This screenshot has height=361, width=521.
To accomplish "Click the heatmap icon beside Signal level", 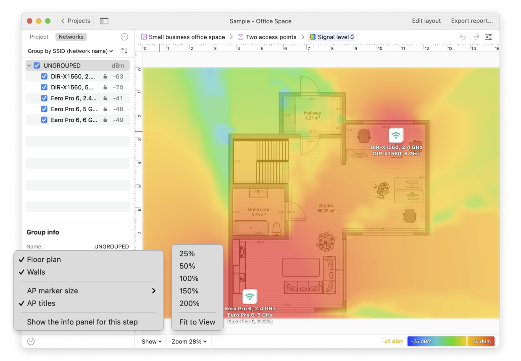I will [313, 37].
